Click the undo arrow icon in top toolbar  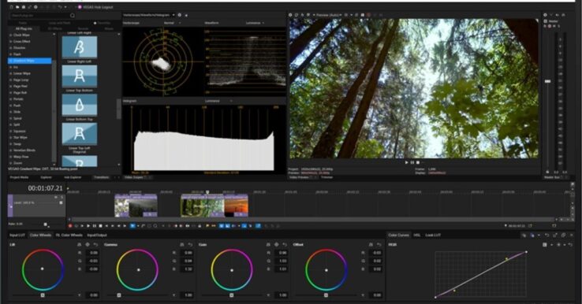(x=60, y=7)
